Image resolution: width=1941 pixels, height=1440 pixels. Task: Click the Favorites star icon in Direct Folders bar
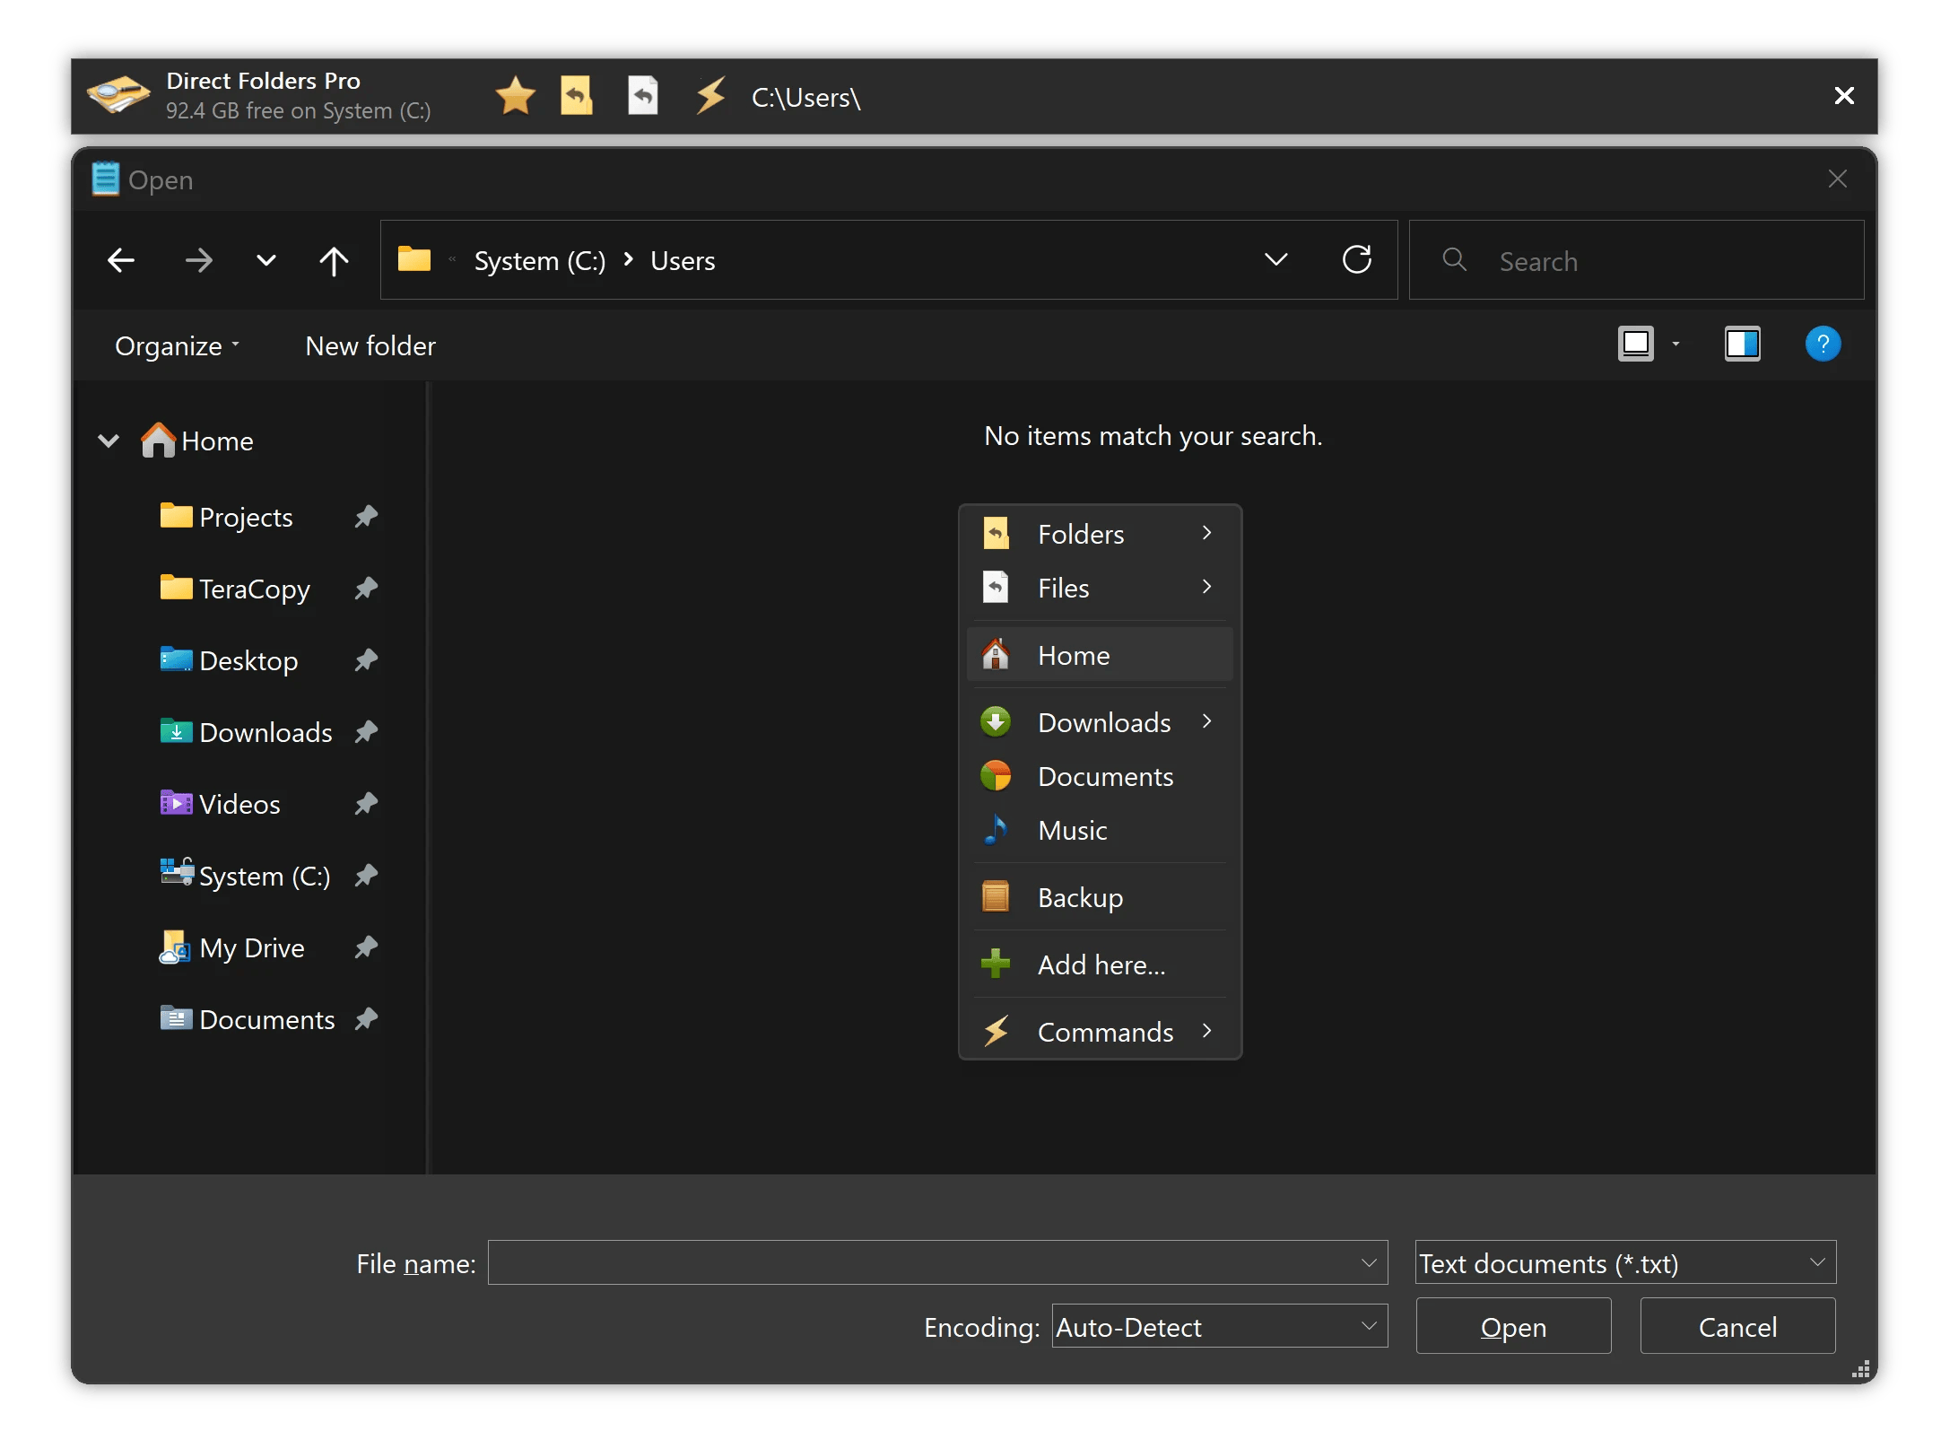click(x=515, y=96)
